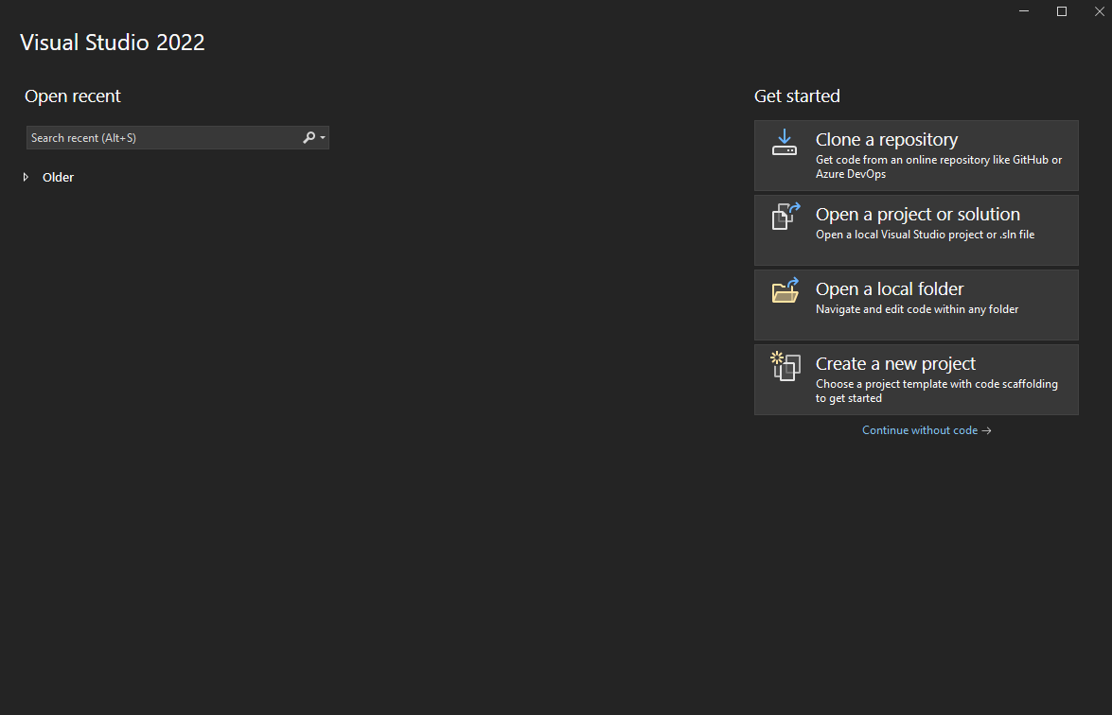
Task: Click the Open a local folder icon
Action: click(x=785, y=290)
